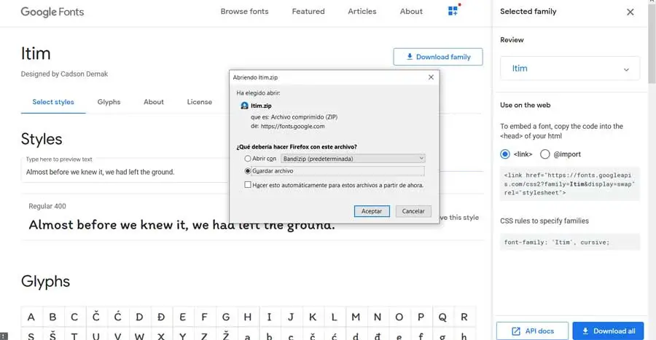Viewport: 656px width, 340px height.
Task: Click Cancelar in the dialog
Action: point(413,211)
